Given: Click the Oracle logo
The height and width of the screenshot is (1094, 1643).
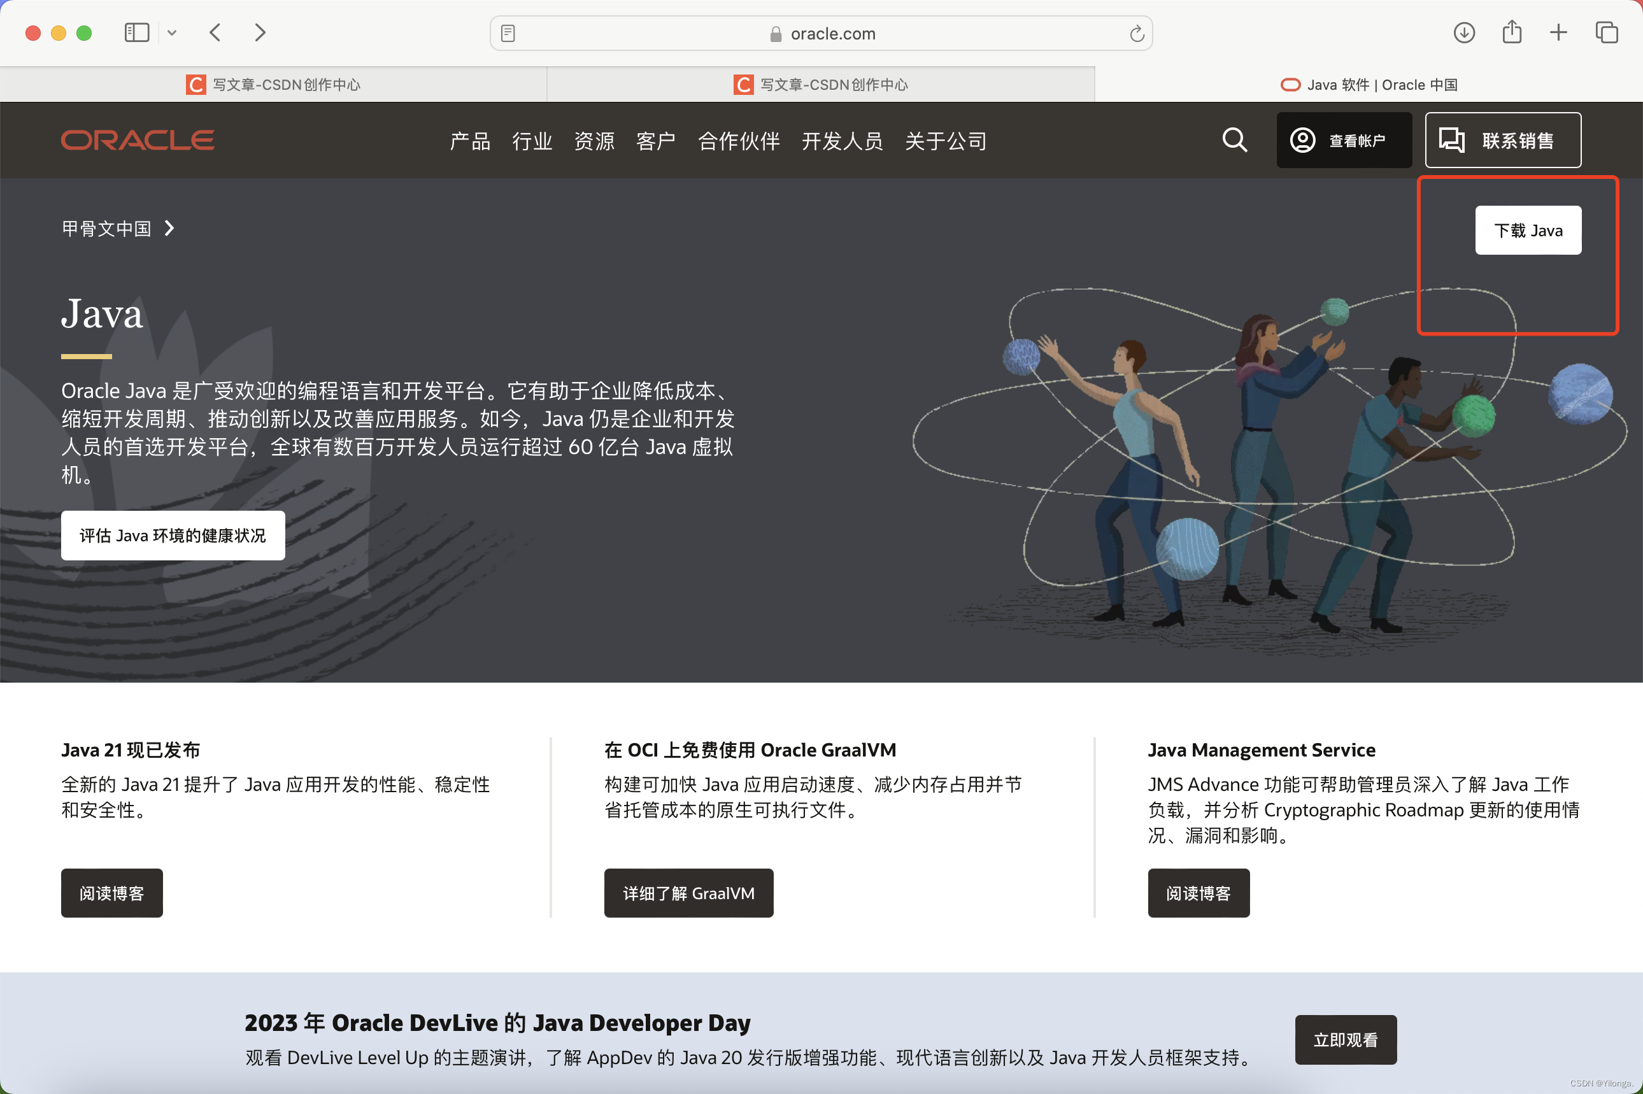Looking at the screenshot, I should click(137, 139).
